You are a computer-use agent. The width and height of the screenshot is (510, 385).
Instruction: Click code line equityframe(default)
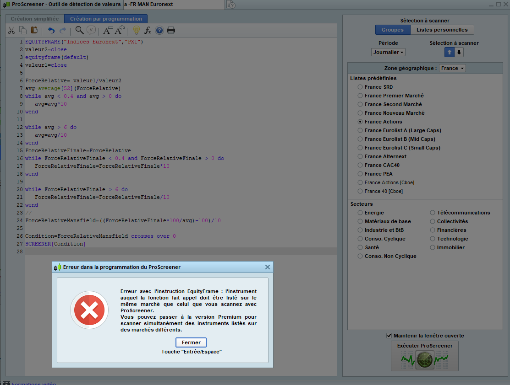pyautogui.click(x=57, y=57)
